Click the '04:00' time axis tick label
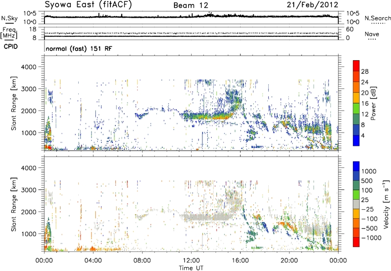391x271 pixels. pyautogui.click(x=93, y=261)
